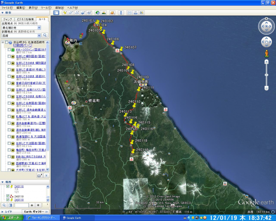The image size is (276, 221).
Task: Collapse the 場所 panel triangle
Action: 3,182
